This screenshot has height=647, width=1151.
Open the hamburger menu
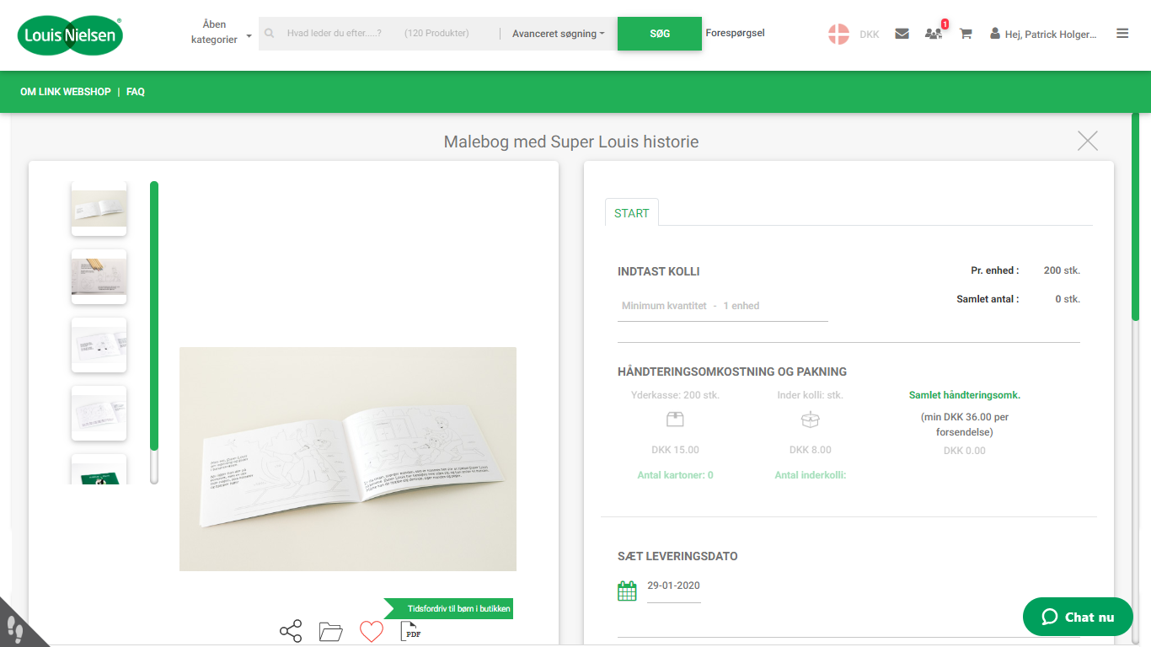[1122, 34]
